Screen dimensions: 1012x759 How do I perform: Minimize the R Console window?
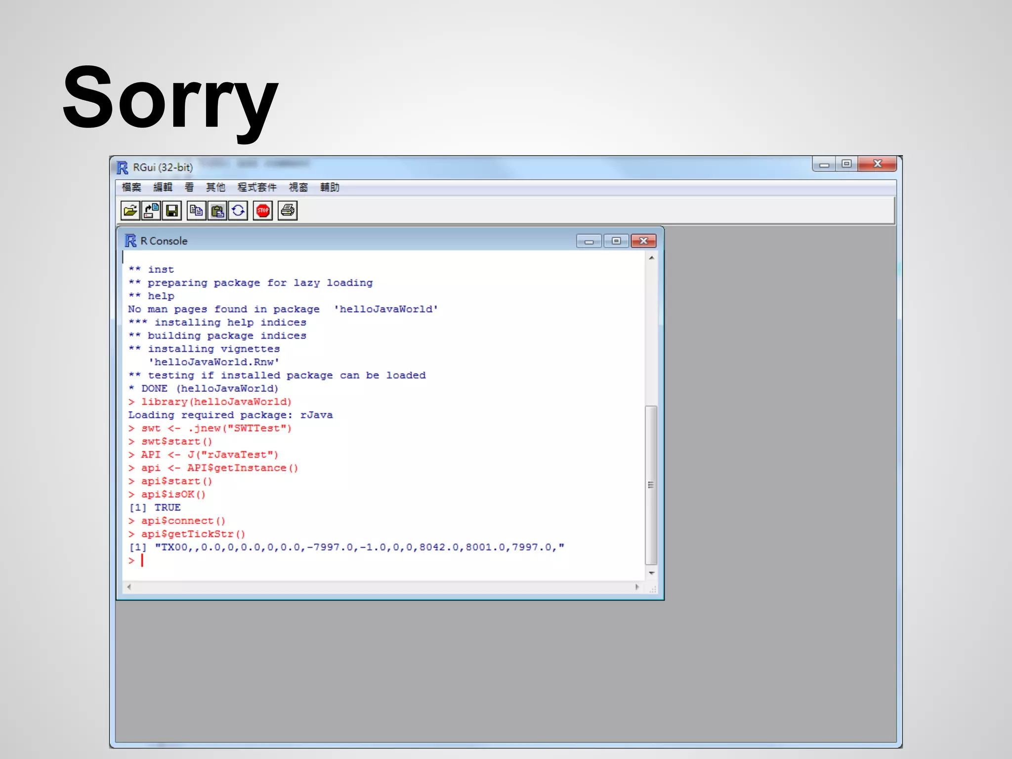589,241
